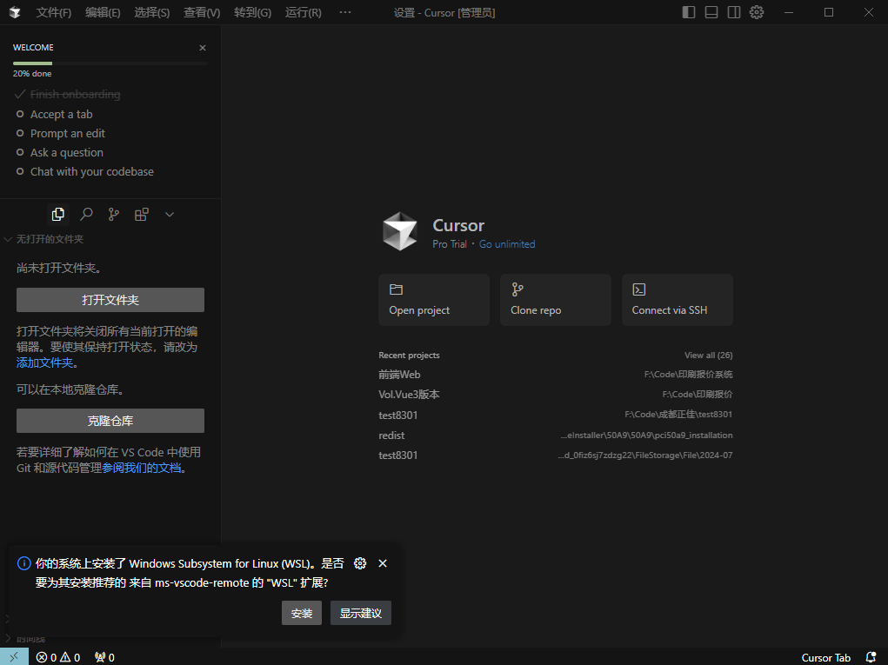Image resolution: width=888 pixels, height=665 pixels.
Task: Open the 文件(F) menu
Action: (54, 12)
